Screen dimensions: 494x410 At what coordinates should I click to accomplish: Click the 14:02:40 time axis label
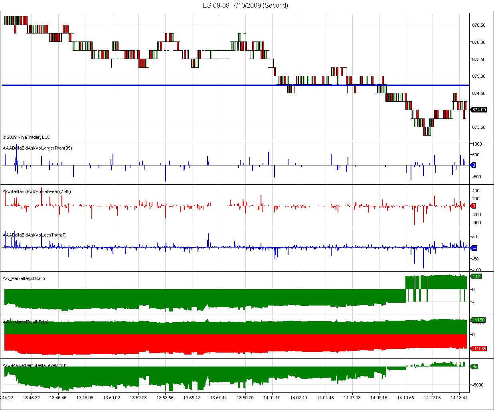[298, 398]
